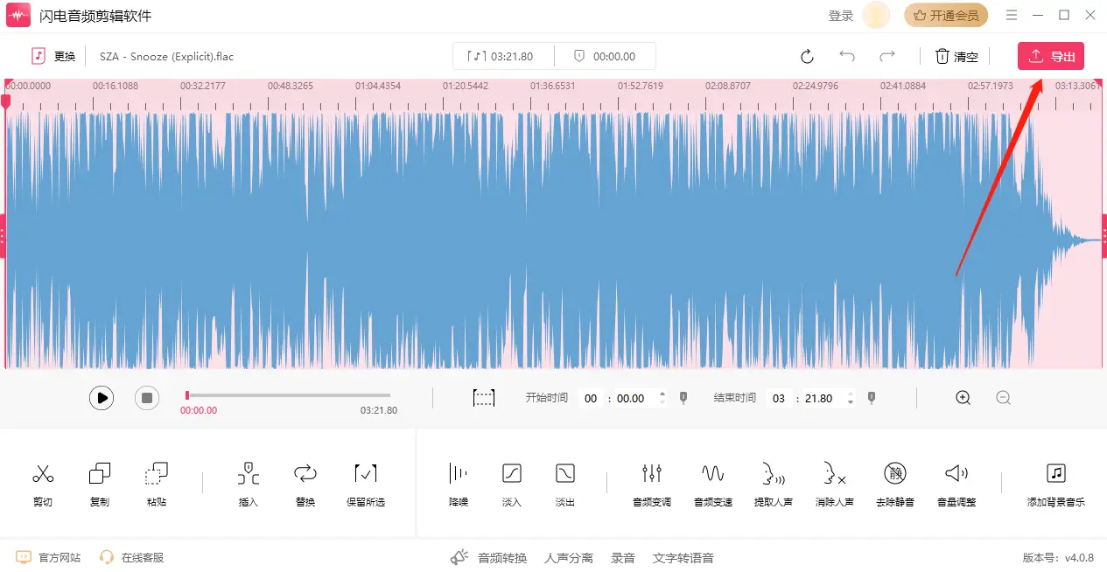Click 更换 to change the file
Viewport: 1107px width, 572px height.
tap(53, 56)
